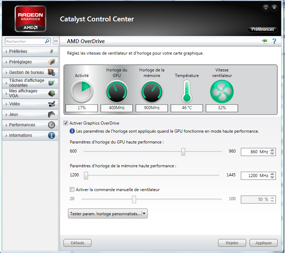This screenshot has height=253, width=285.
Task: Click the Radeon Graphics AMD logo
Action: [x=30, y=19]
